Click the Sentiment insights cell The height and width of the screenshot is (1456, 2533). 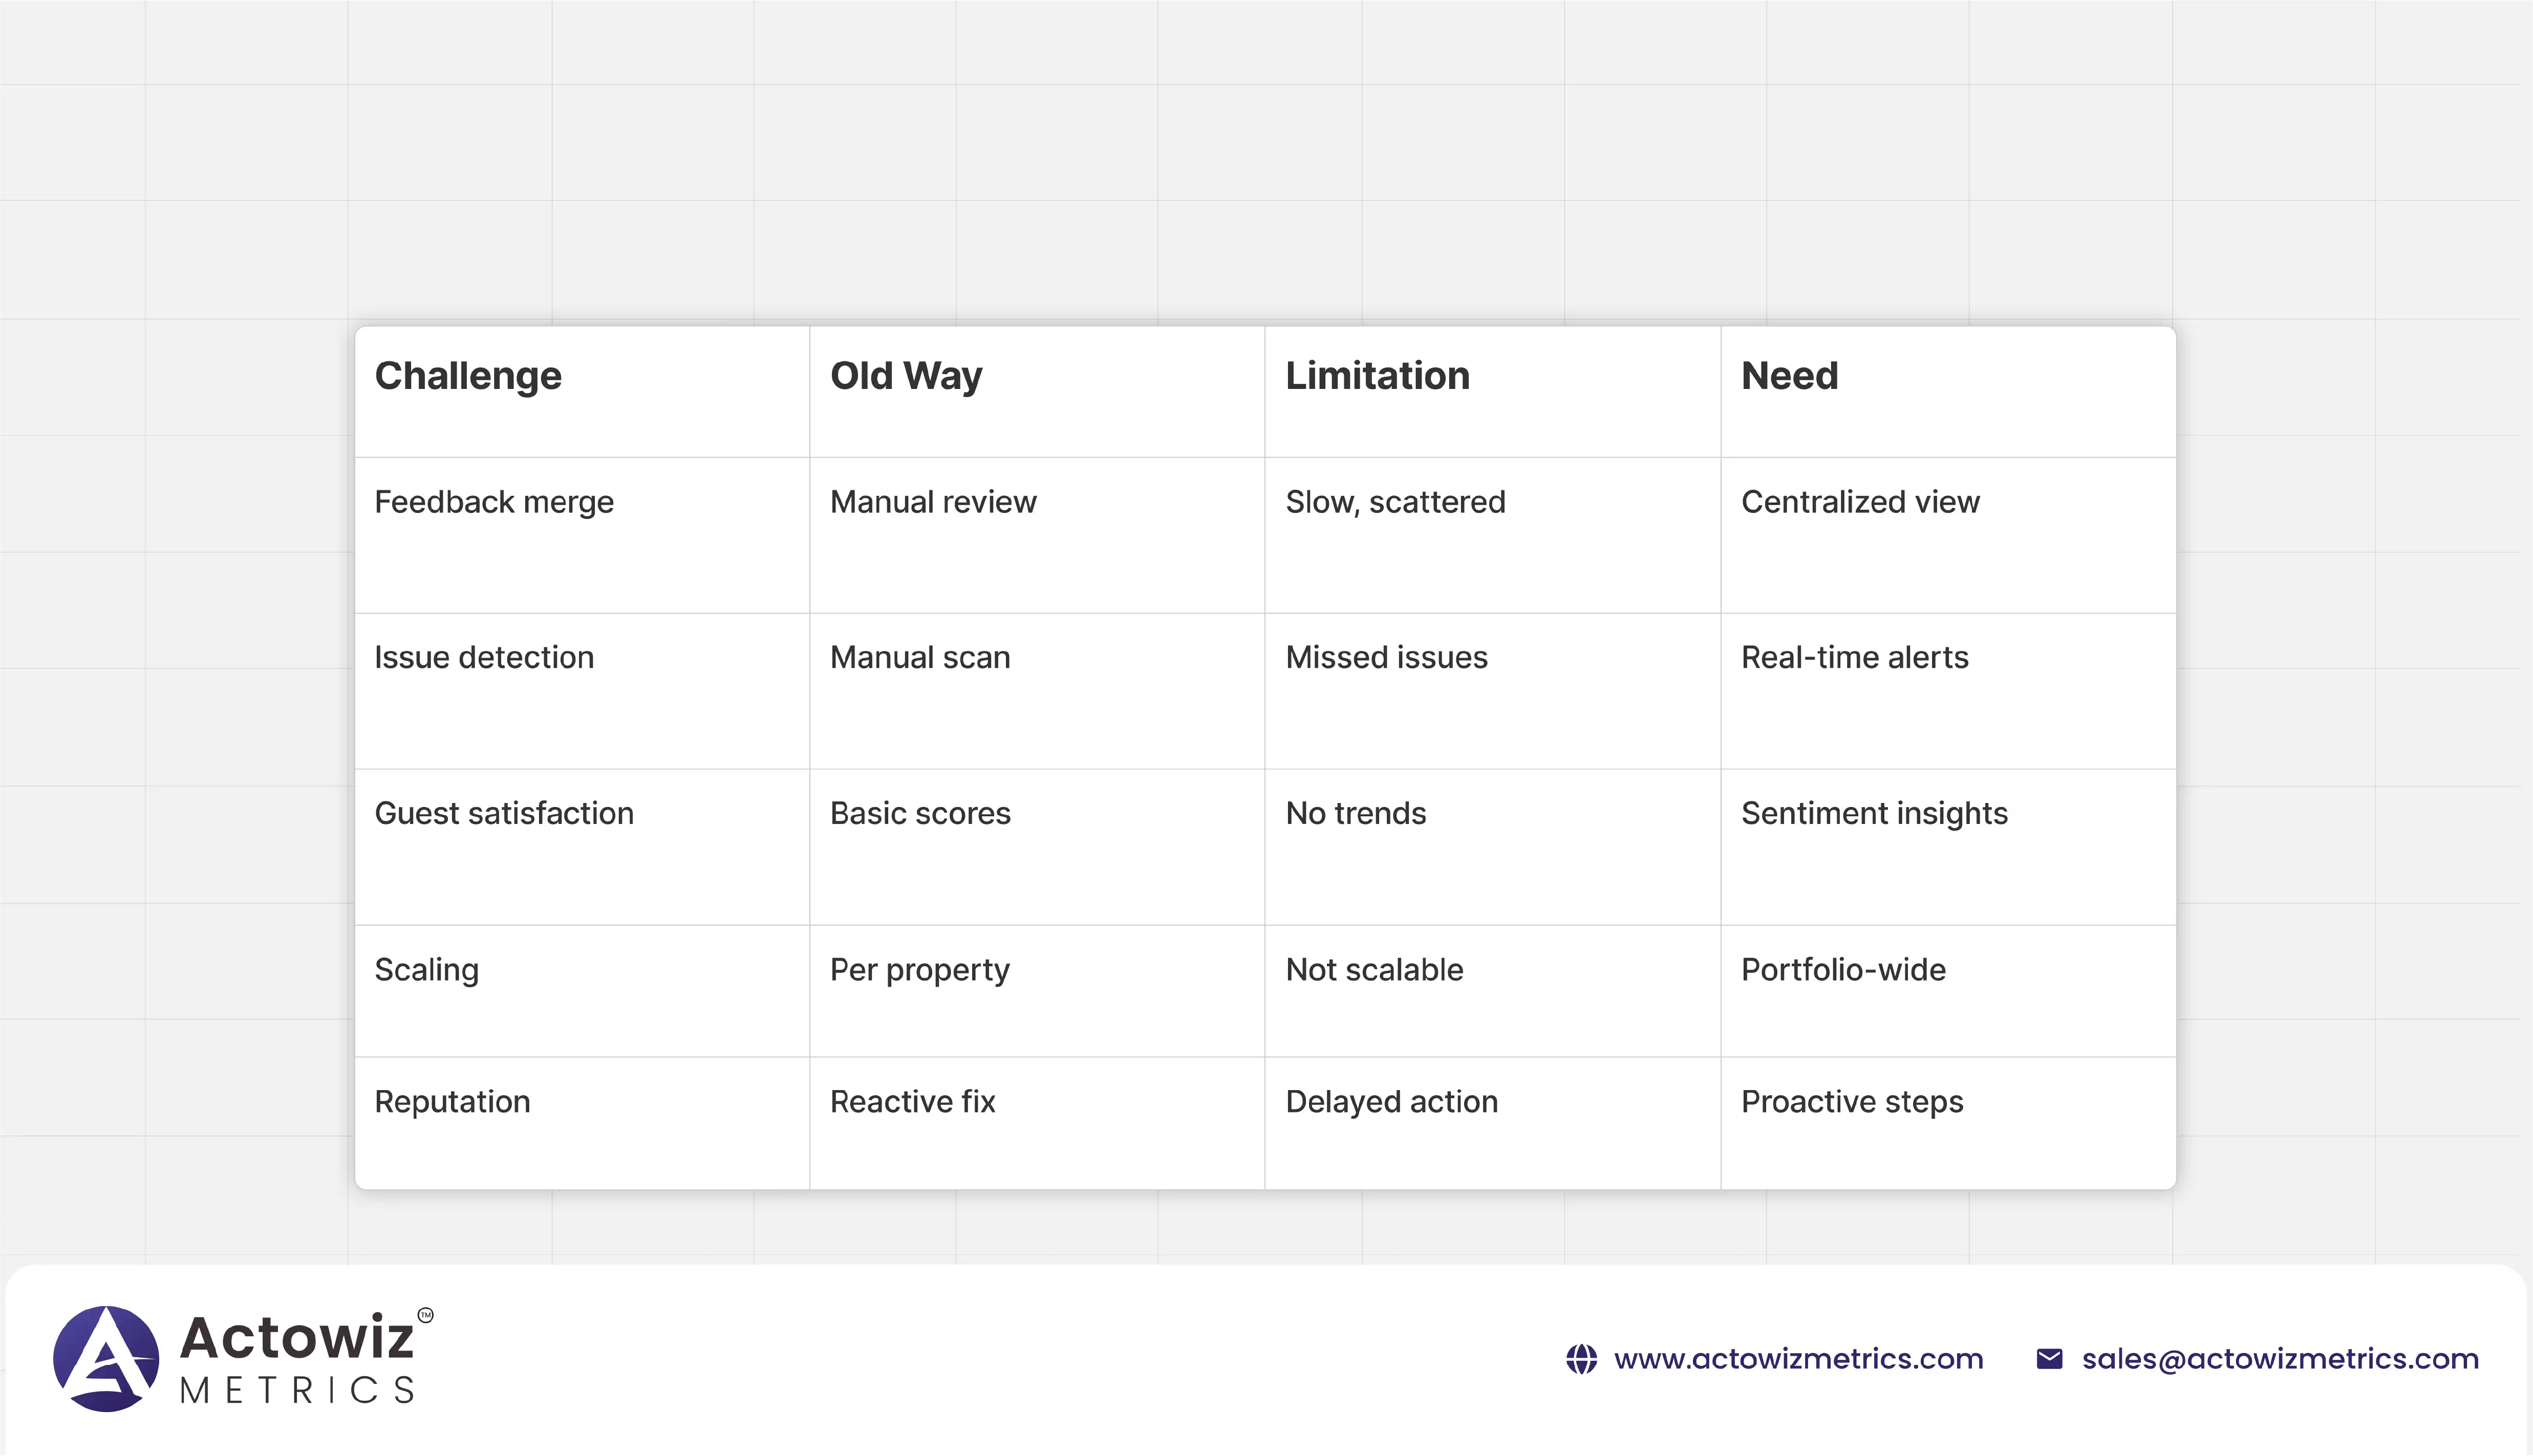(1874, 814)
